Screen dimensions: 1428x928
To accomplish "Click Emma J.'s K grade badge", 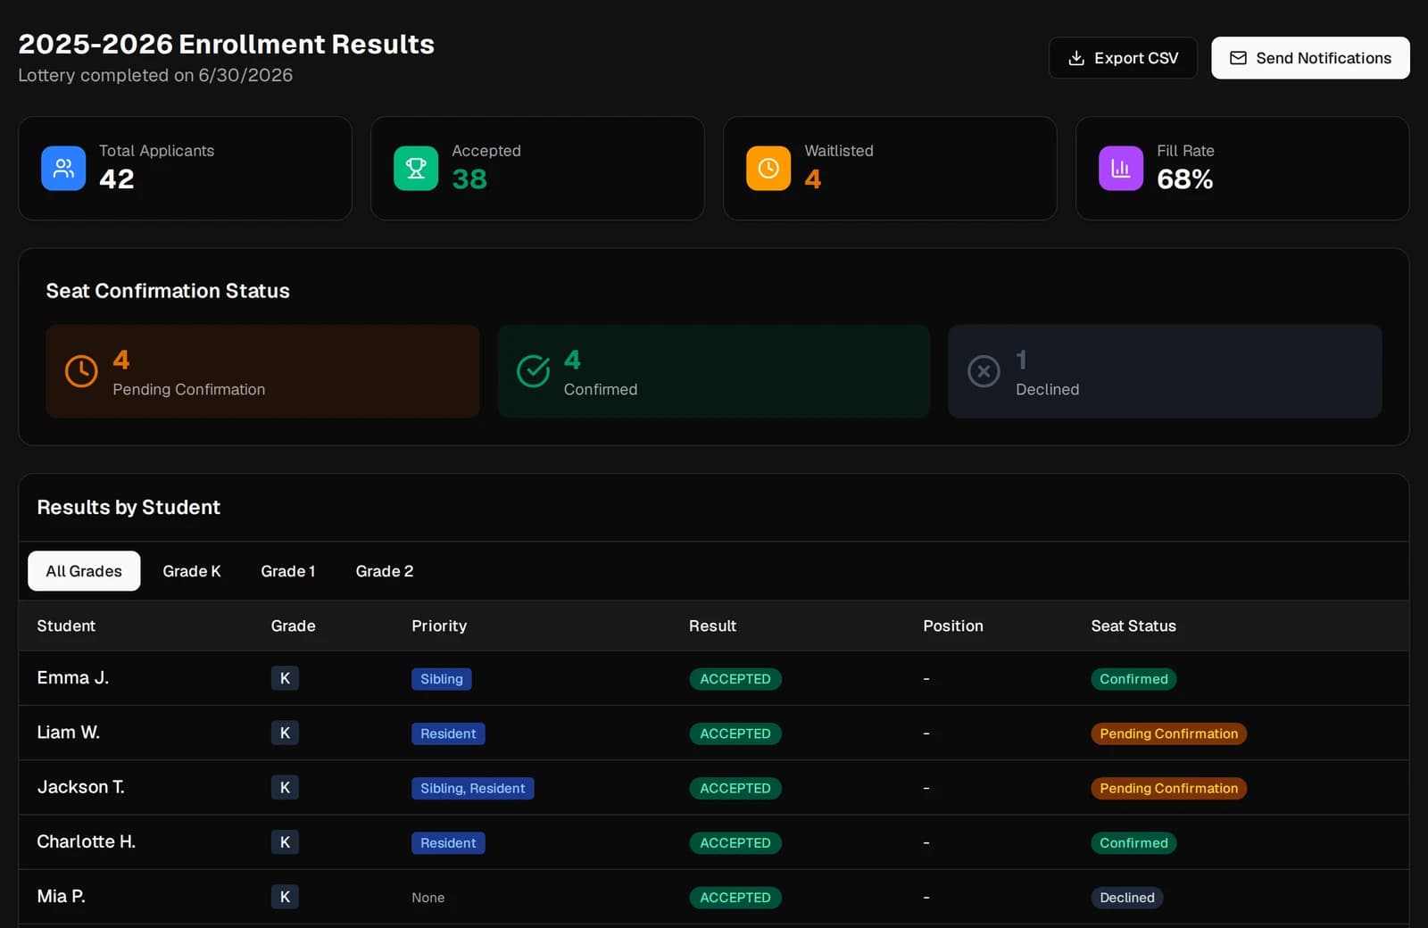I will (285, 678).
